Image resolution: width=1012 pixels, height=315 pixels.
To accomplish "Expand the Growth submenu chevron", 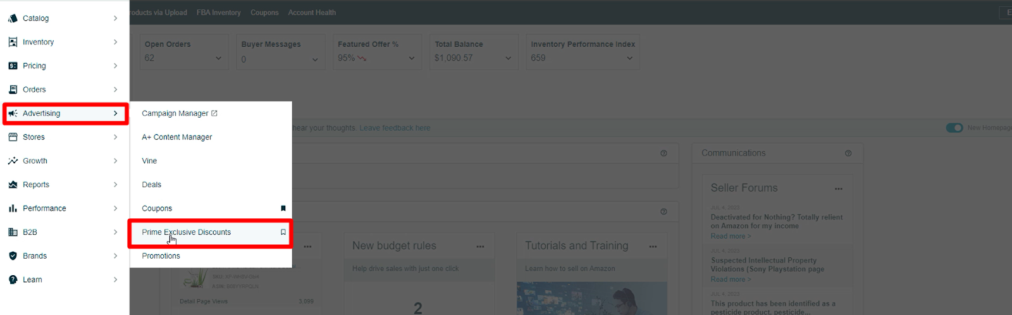I will (115, 161).
